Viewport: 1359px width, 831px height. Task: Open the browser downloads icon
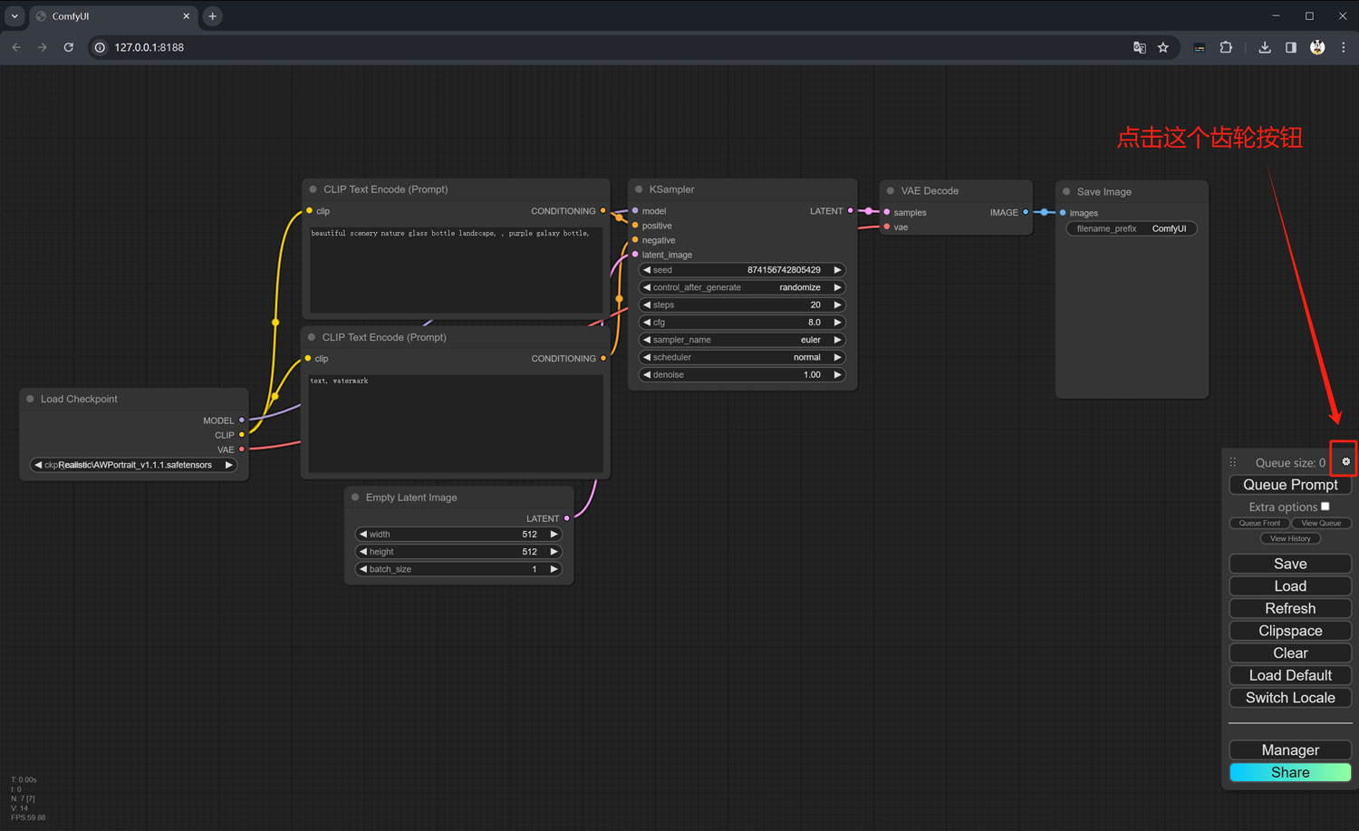(1265, 47)
